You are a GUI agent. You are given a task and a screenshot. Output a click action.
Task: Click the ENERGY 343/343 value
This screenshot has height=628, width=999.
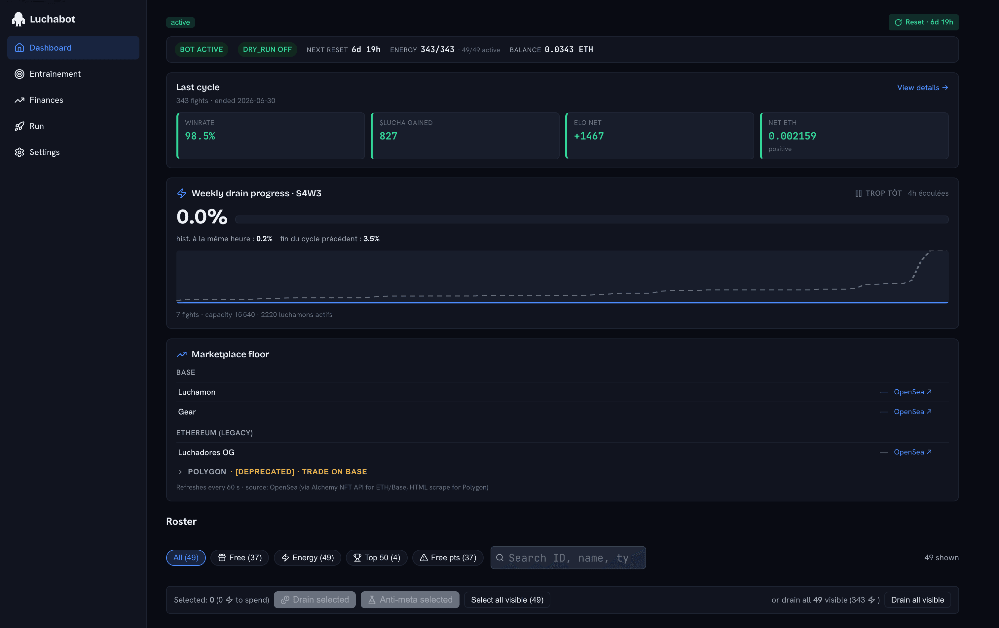point(437,49)
